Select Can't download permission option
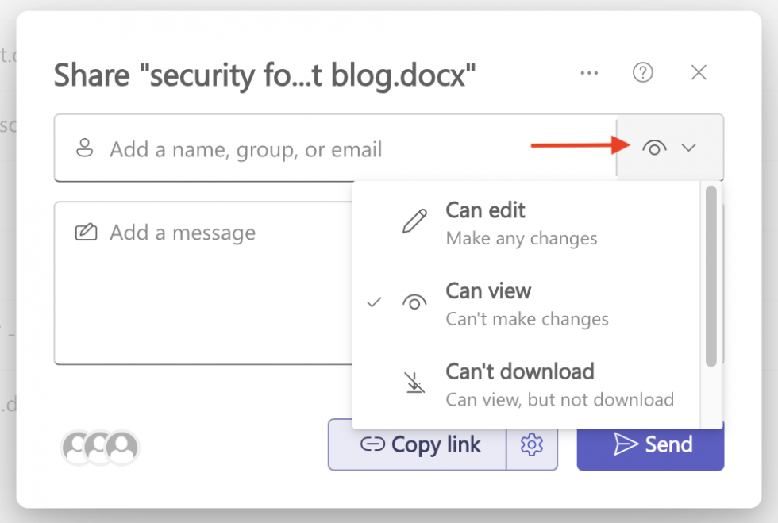Viewport: 778px width, 523px height. (519, 371)
